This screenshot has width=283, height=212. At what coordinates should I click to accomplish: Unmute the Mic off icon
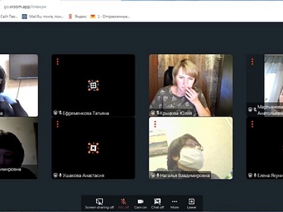[124, 203]
